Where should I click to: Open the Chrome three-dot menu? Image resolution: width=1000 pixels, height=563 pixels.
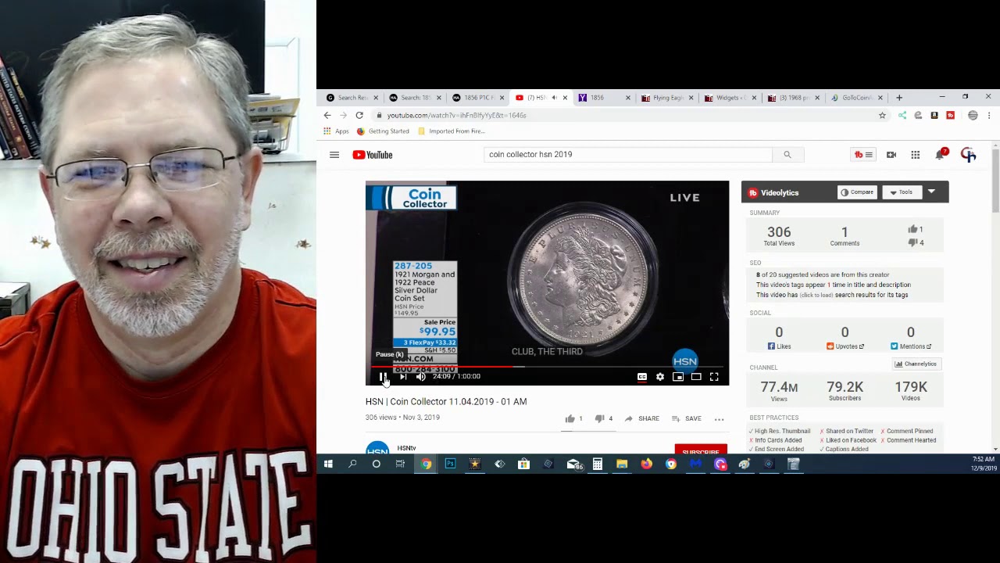989,115
